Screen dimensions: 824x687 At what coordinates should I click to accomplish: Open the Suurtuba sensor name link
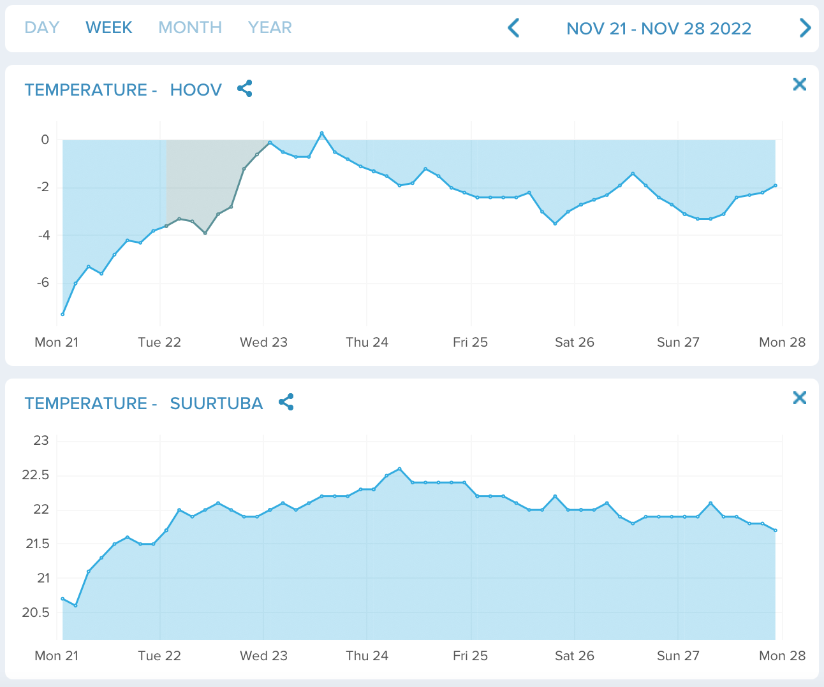(x=216, y=403)
